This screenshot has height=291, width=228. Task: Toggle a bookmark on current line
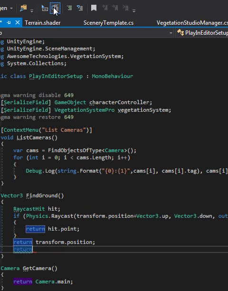coord(94,8)
